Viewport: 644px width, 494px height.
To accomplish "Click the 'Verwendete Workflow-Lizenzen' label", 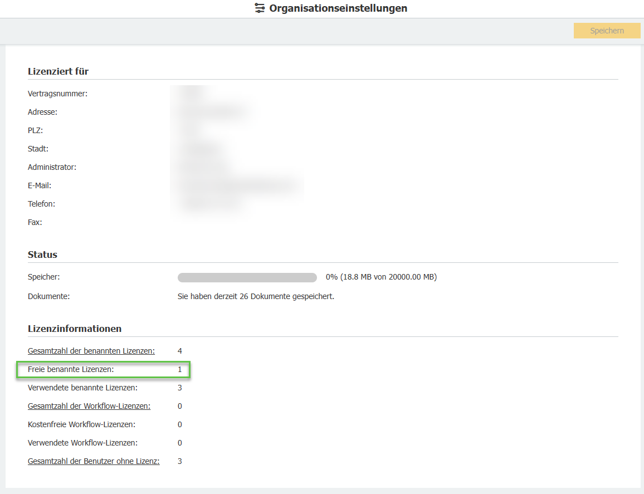I will (x=83, y=443).
